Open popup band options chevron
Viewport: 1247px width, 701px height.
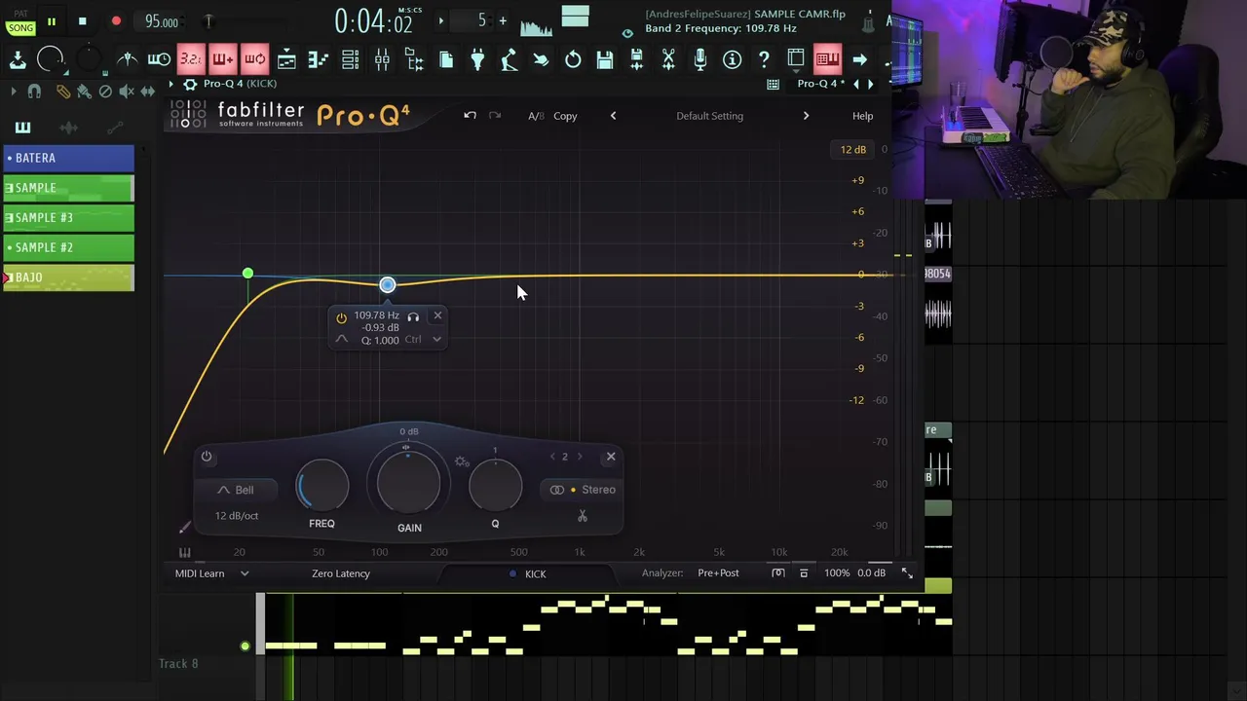[x=436, y=340]
